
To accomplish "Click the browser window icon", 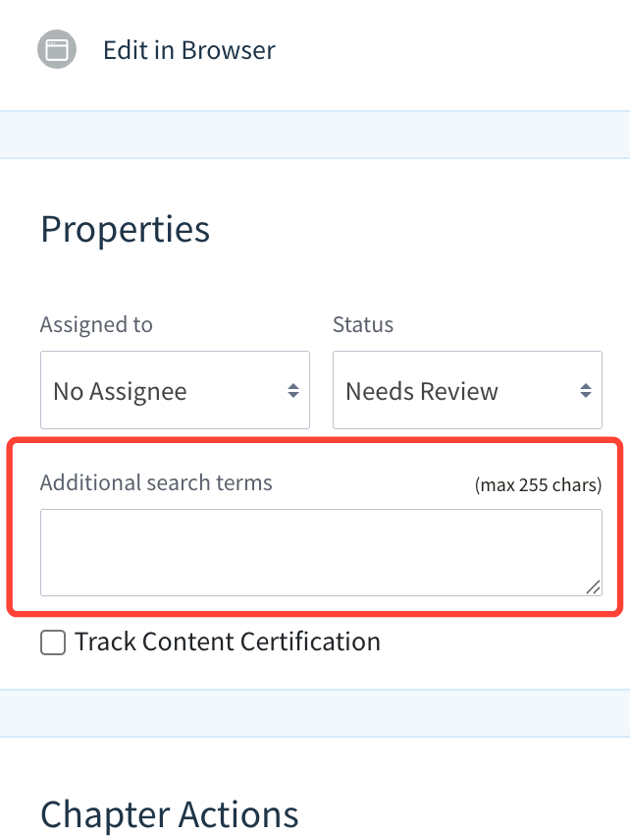I will (x=57, y=50).
